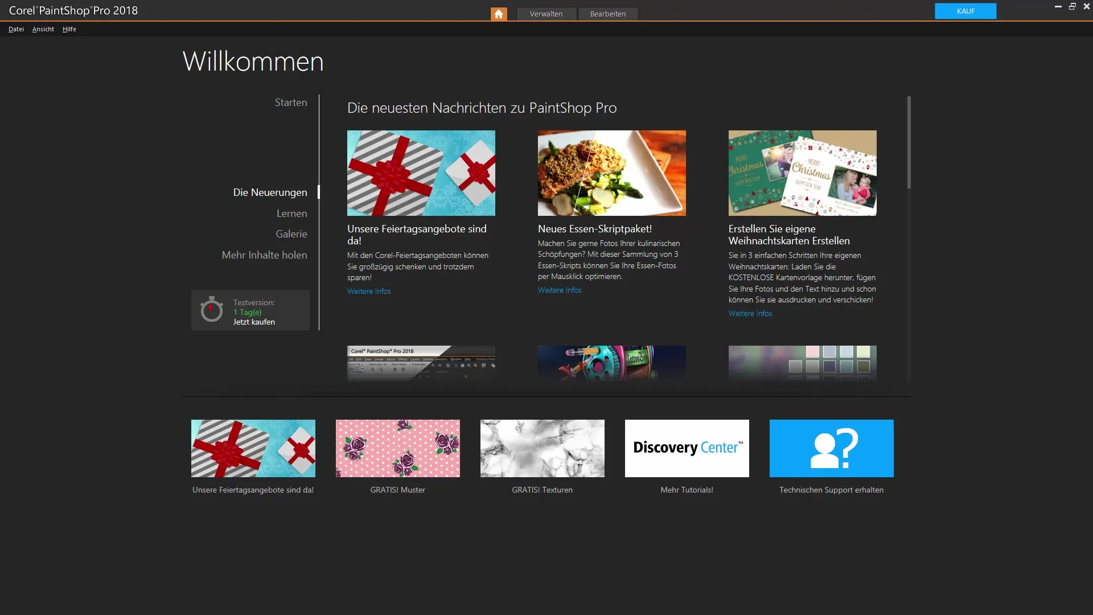Minimize the PaintShop Pro window
This screenshot has height=615, width=1093.
coord(1058,7)
